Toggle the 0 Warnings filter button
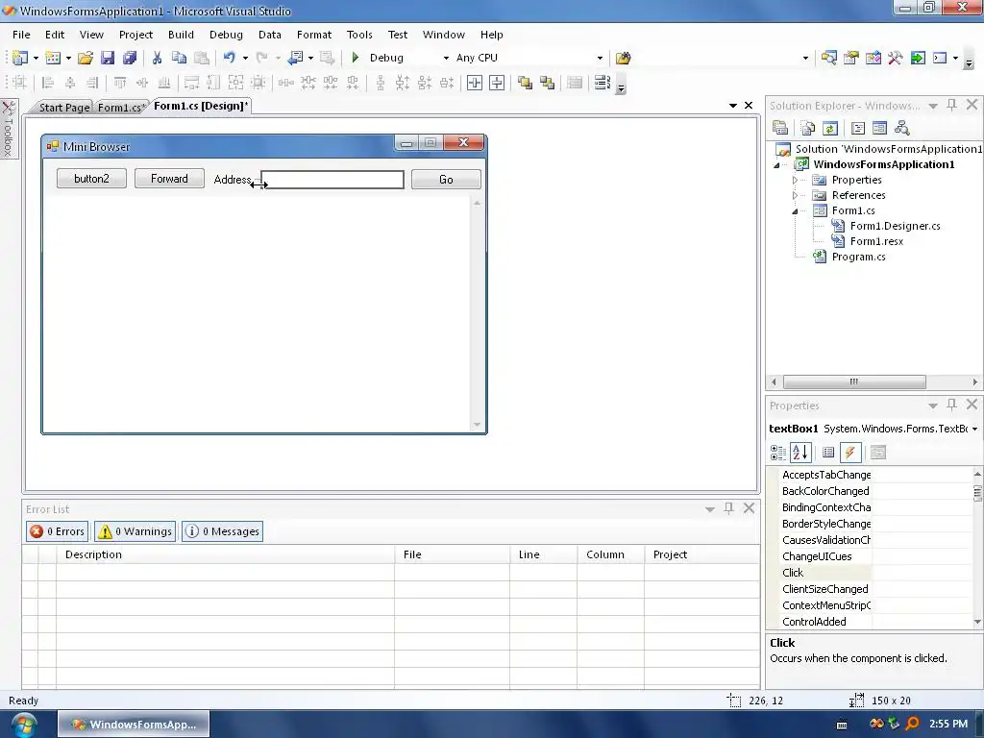Screen dimensions: 984x738 coord(135,531)
